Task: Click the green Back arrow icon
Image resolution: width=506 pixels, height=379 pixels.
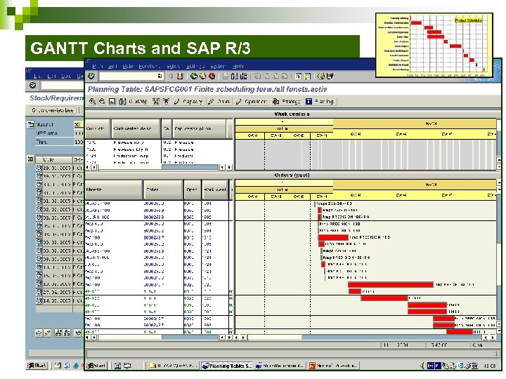Action: pyautogui.click(x=194, y=77)
